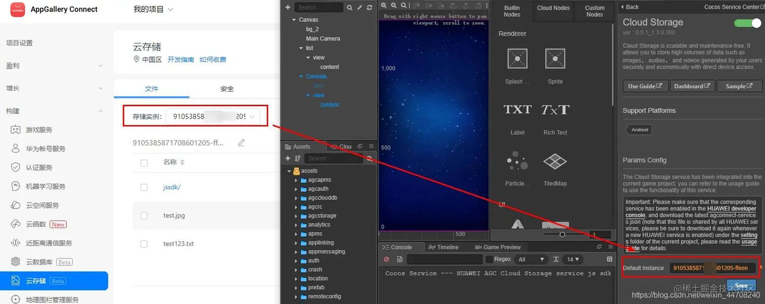Toggle the Cloud Storage enable switch
The image size is (765, 304).
click(x=747, y=23)
